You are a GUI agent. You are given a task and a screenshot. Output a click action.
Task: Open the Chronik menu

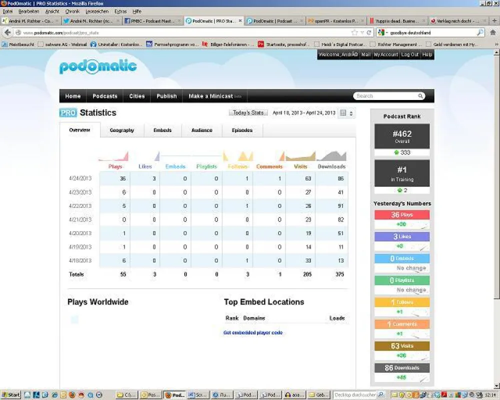point(72,11)
